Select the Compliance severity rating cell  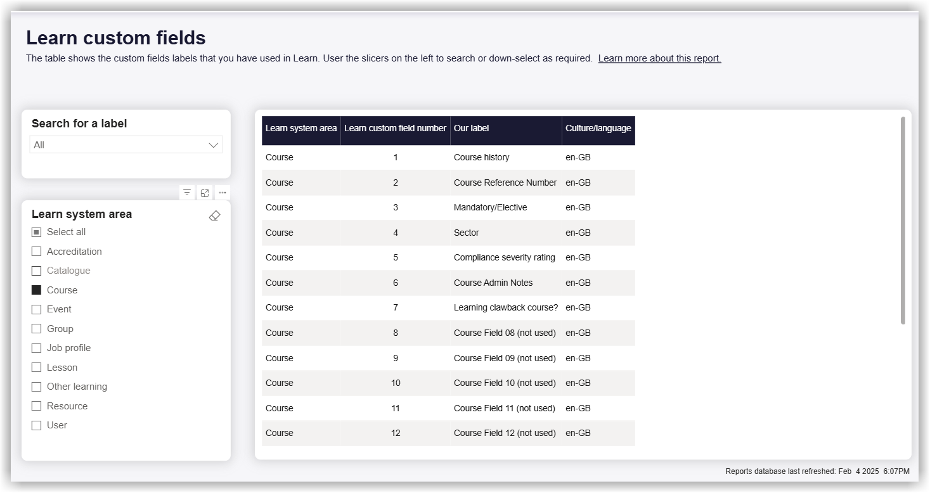[506, 257]
